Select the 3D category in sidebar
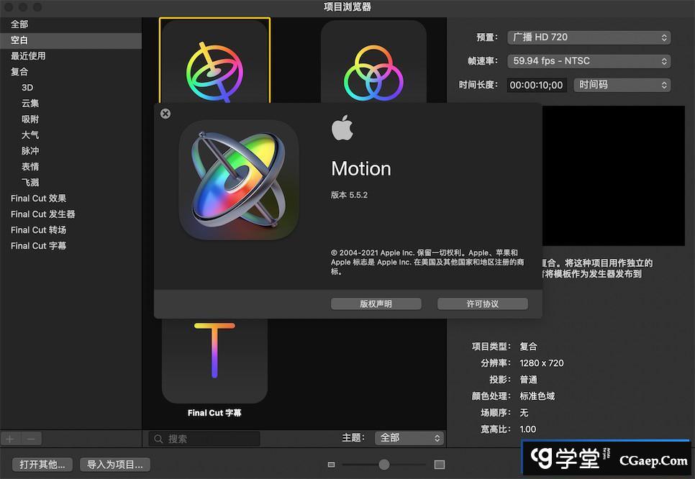 point(27,88)
